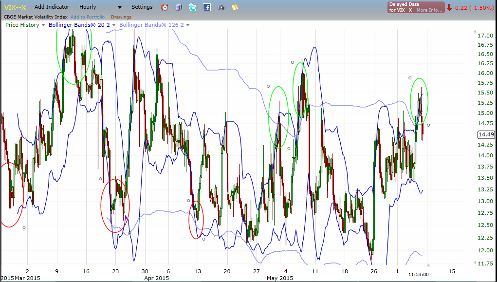Click date label 26 on time axis
This screenshot has width=497, height=282.
[374, 271]
